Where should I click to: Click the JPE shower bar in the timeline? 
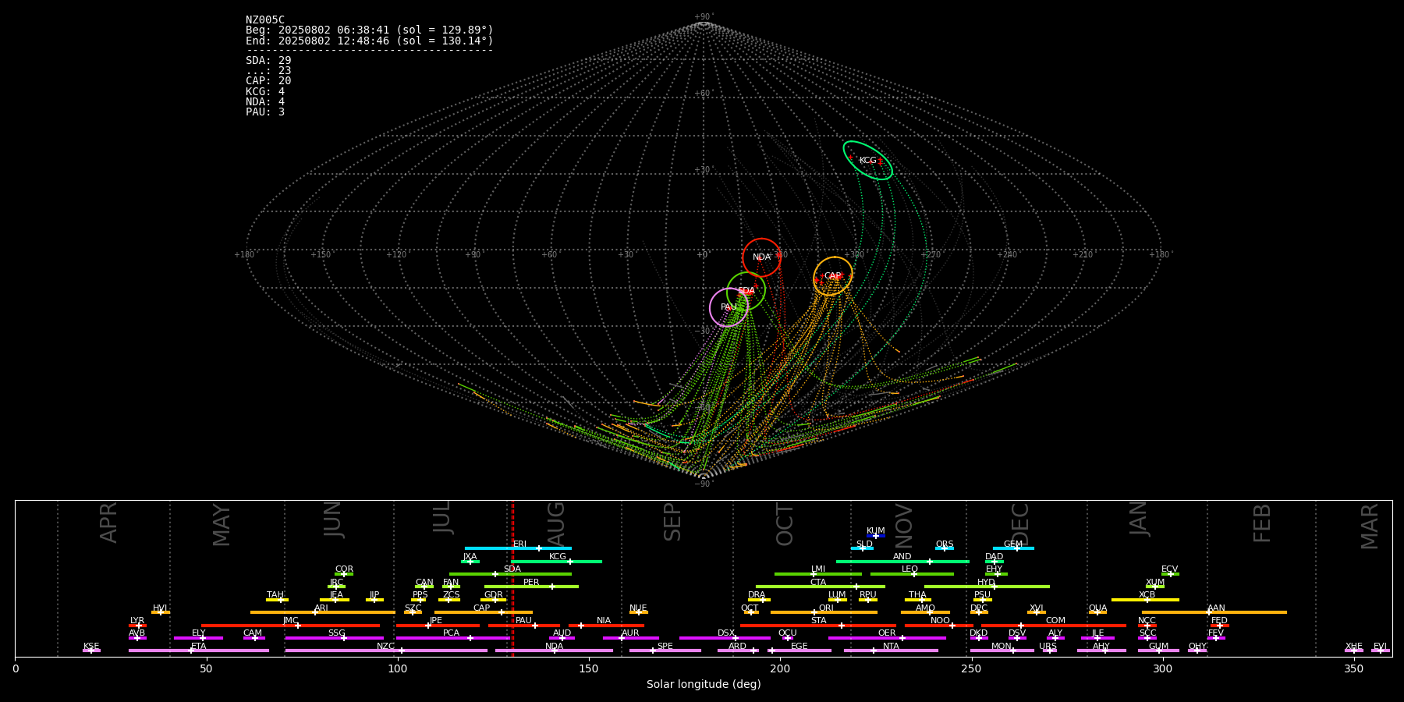(x=438, y=625)
